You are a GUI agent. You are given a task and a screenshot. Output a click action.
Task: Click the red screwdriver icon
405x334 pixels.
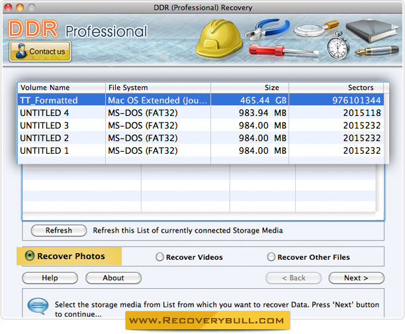pyautogui.click(x=283, y=50)
